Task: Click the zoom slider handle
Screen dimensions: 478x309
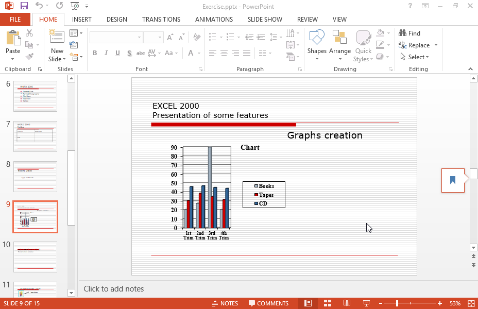Action: click(397, 303)
